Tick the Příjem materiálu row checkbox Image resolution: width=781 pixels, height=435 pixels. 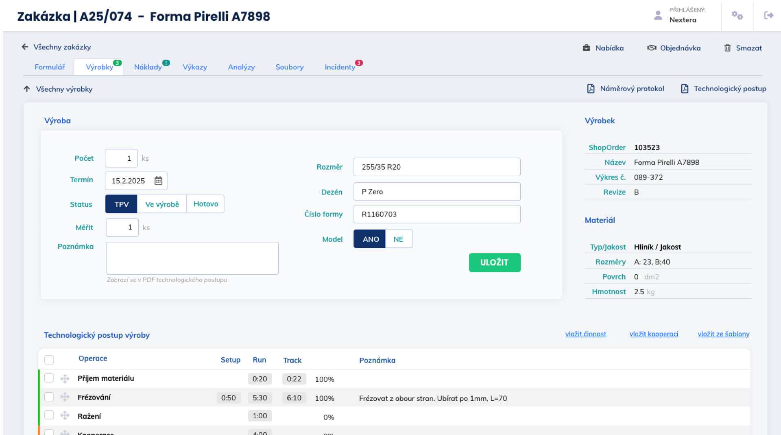coord(49,378)
